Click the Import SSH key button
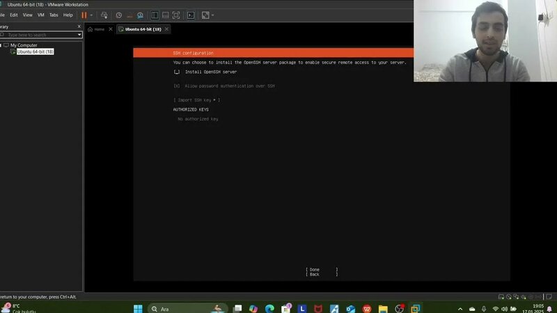This screenshot has width=557, height=313. 196,100
